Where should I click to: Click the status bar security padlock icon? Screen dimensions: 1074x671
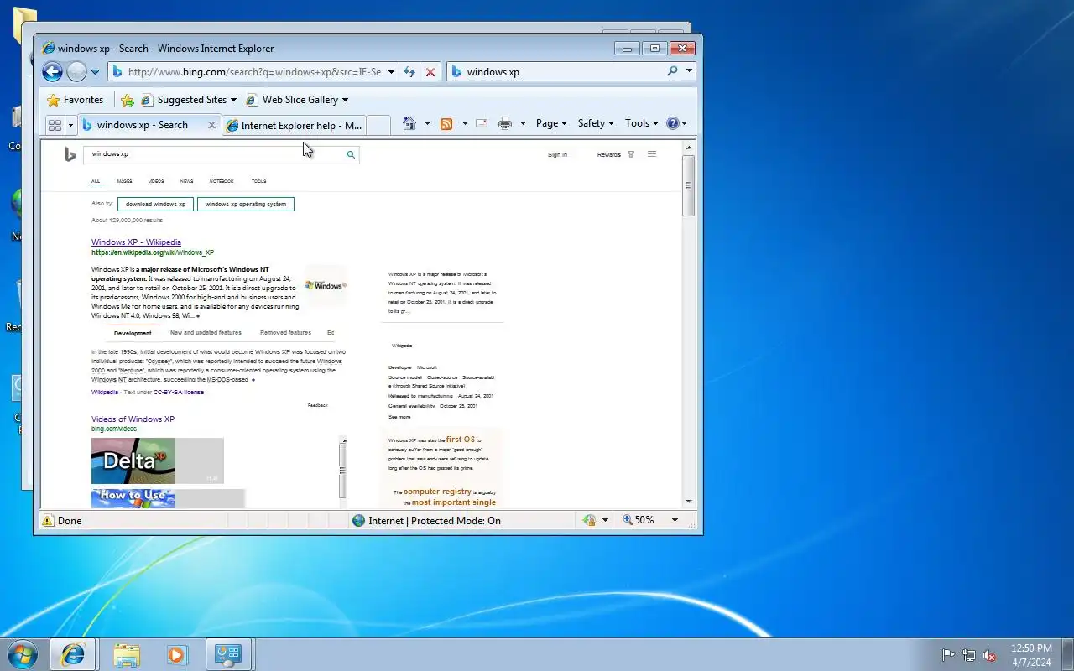[x=590, y=520]
